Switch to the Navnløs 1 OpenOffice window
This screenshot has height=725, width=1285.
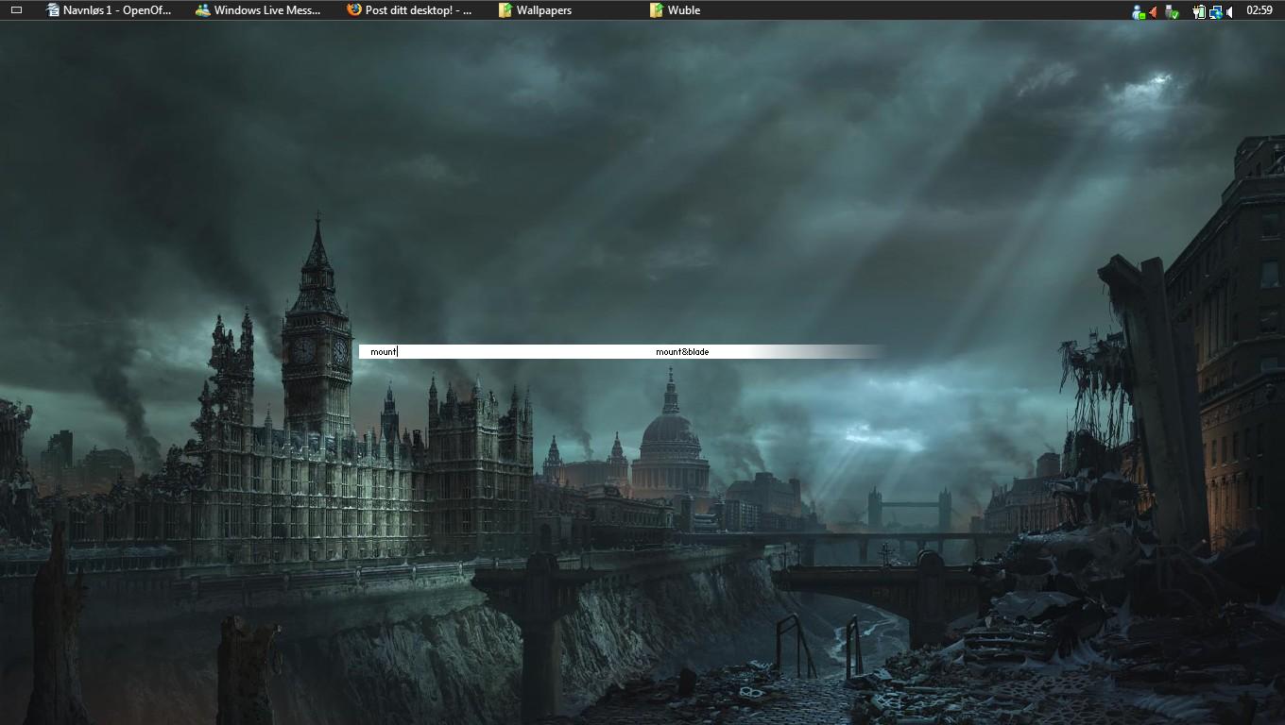coord(110,10)
